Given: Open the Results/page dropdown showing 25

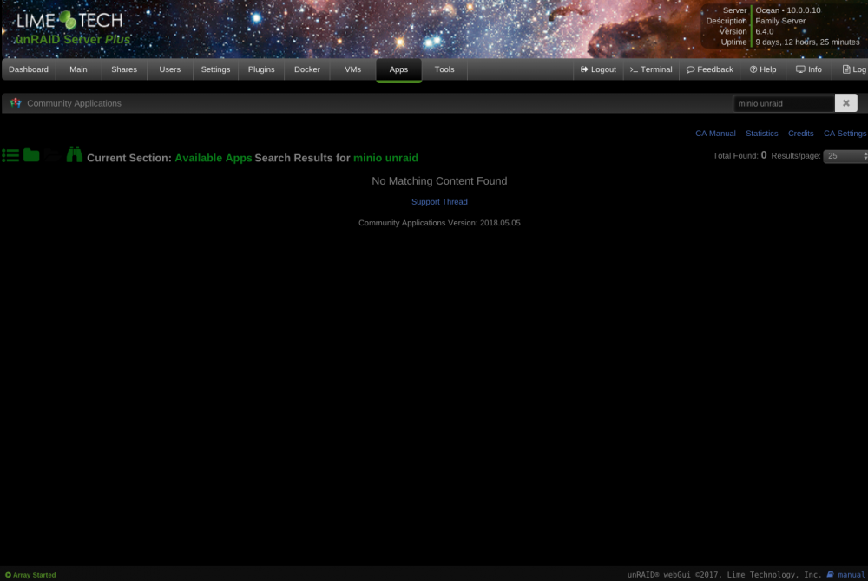Looking at the screenshot, I should click(x=845, y=156).
